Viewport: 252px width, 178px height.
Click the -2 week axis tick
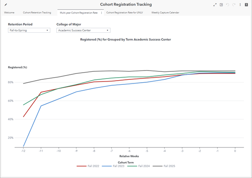coord(200,151)
